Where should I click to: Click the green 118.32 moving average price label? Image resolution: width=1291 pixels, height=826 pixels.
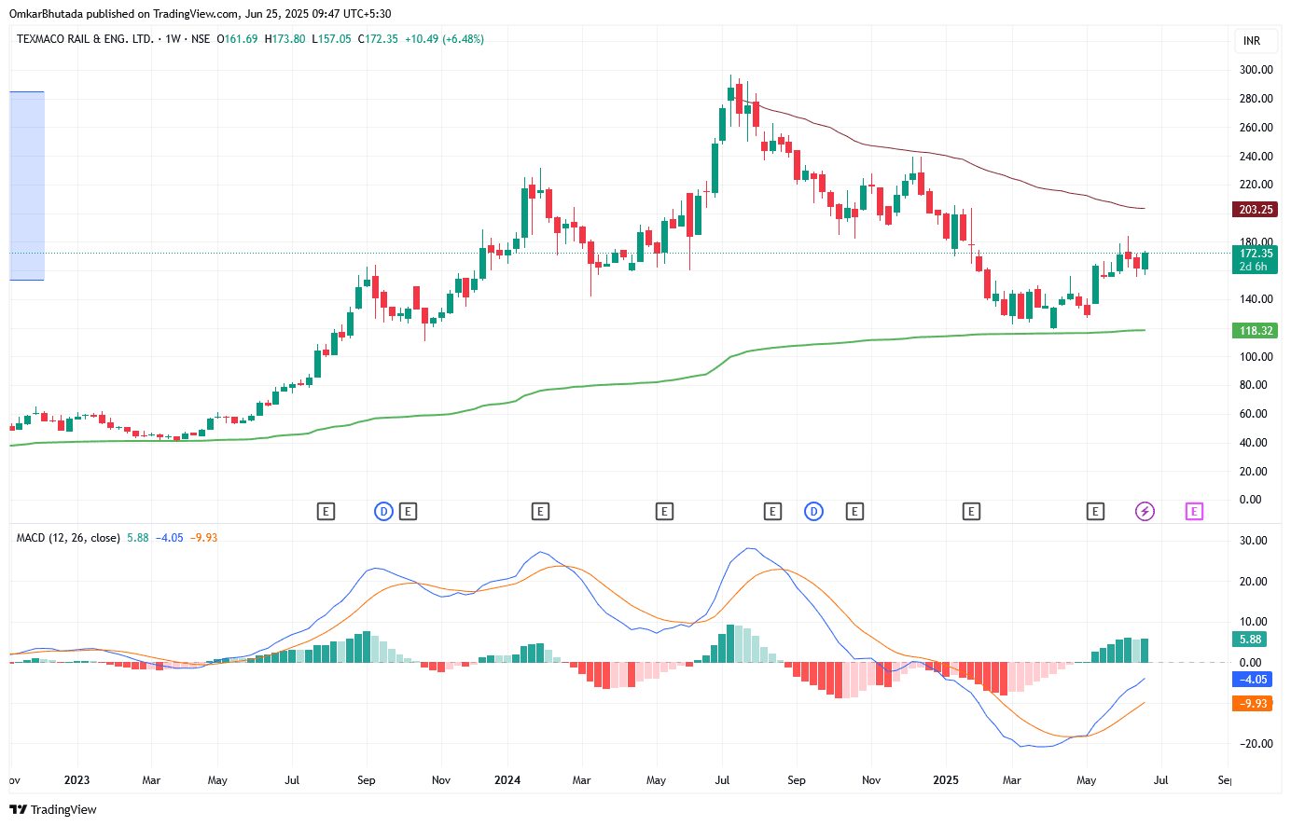click(x=1255, y=331)
